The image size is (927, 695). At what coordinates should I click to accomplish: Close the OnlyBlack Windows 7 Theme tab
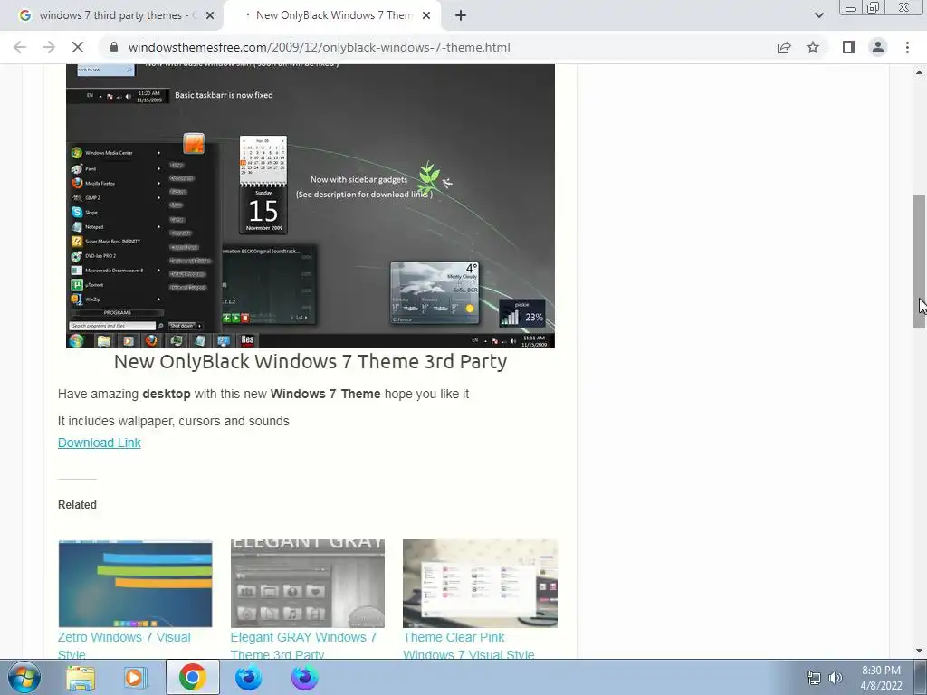tap(426, 15)
